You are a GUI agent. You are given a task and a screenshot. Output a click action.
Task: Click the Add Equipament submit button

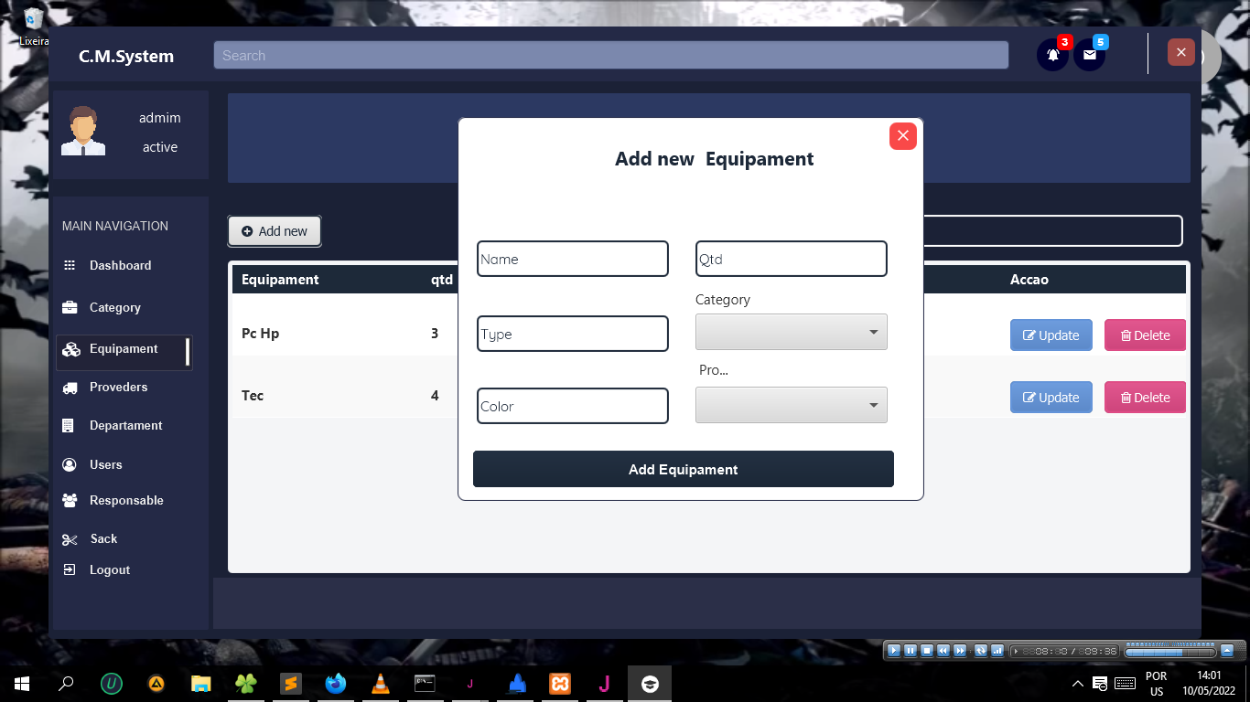[684, 469]
